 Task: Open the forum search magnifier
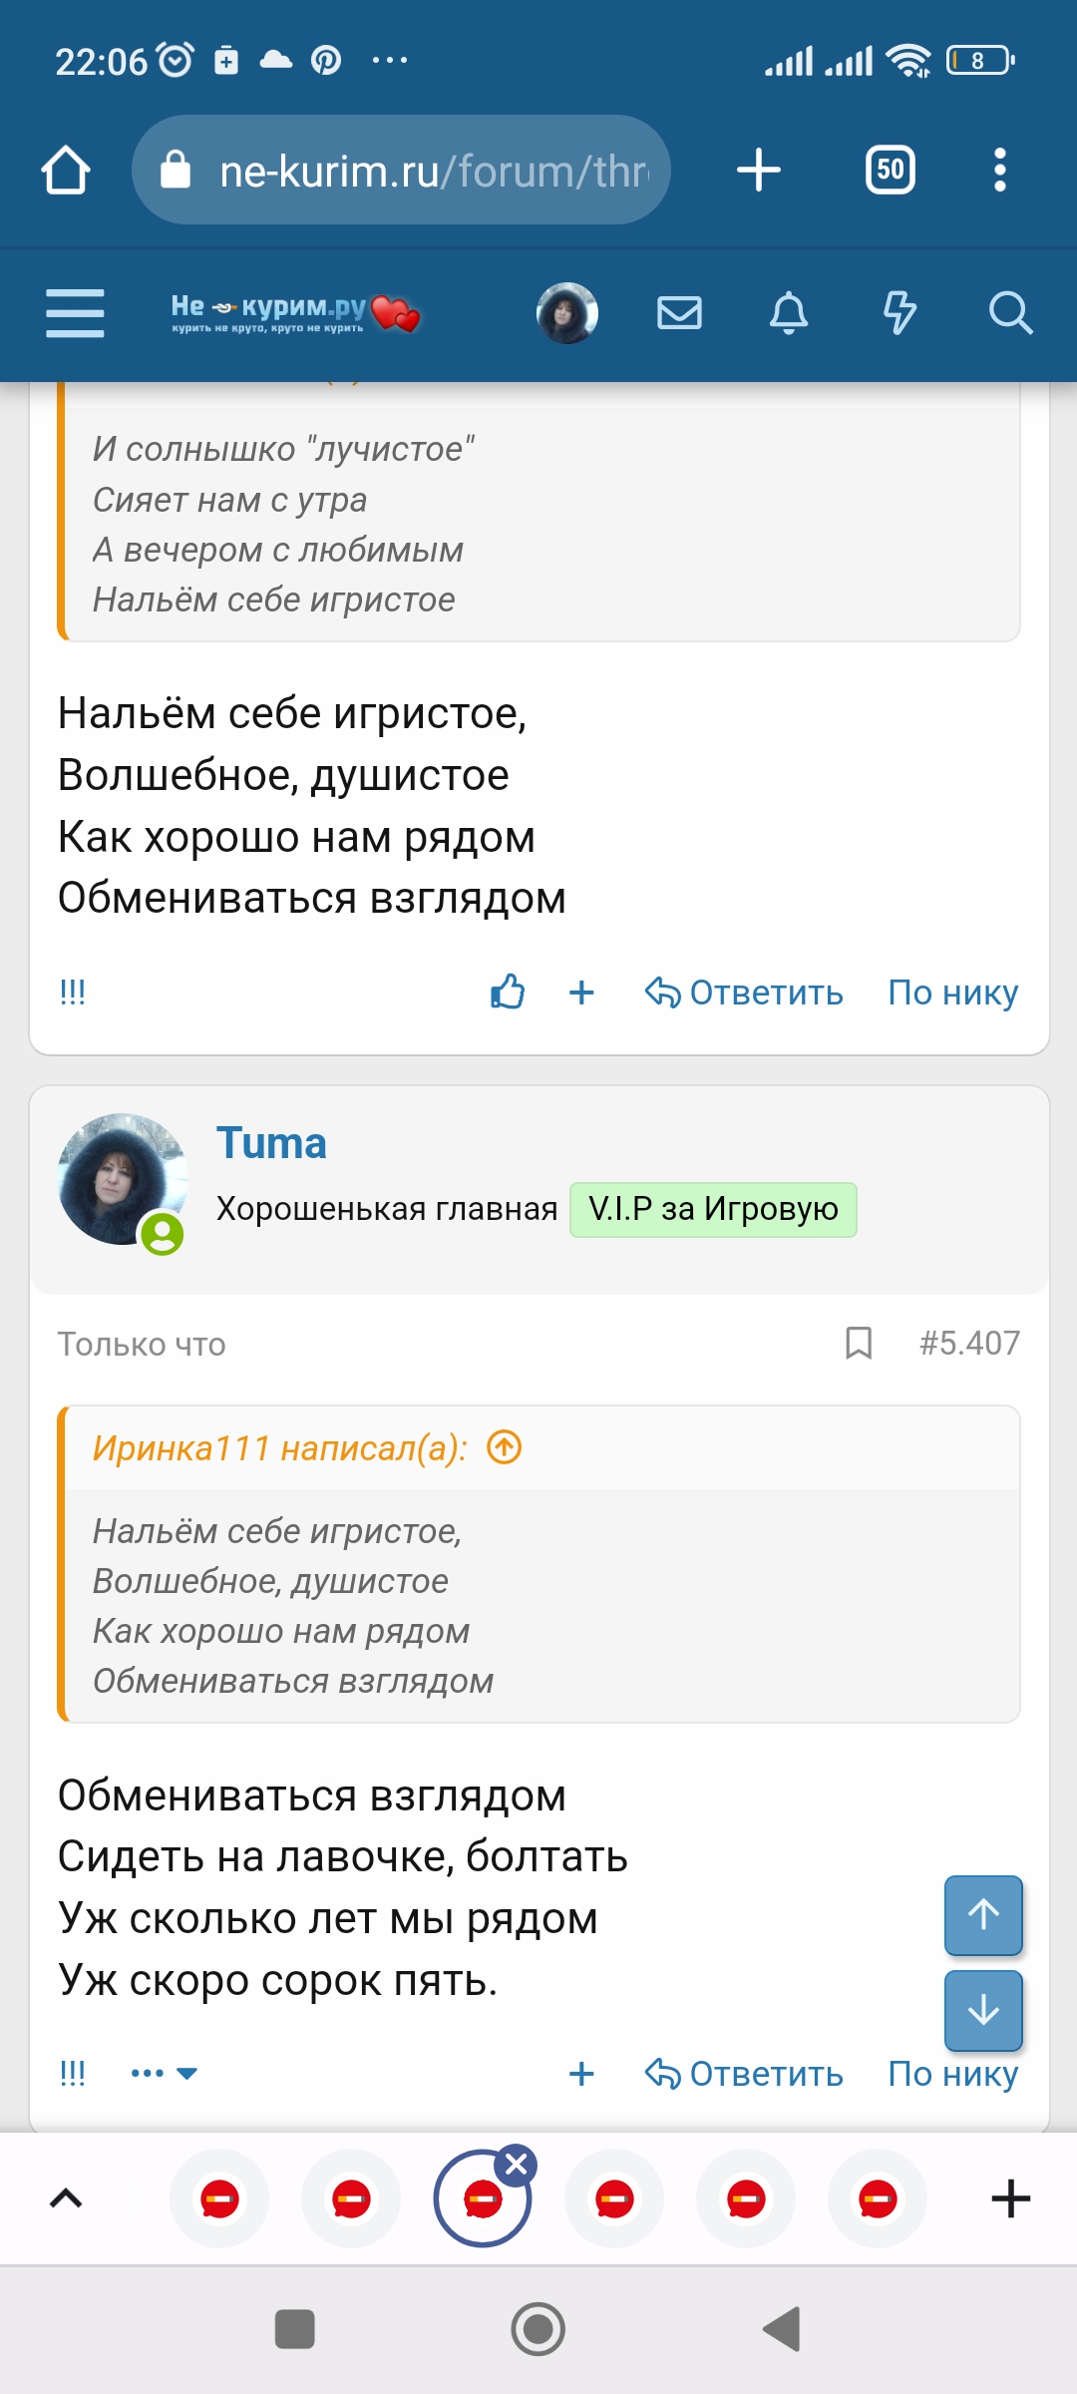(x=1009, y=313)
